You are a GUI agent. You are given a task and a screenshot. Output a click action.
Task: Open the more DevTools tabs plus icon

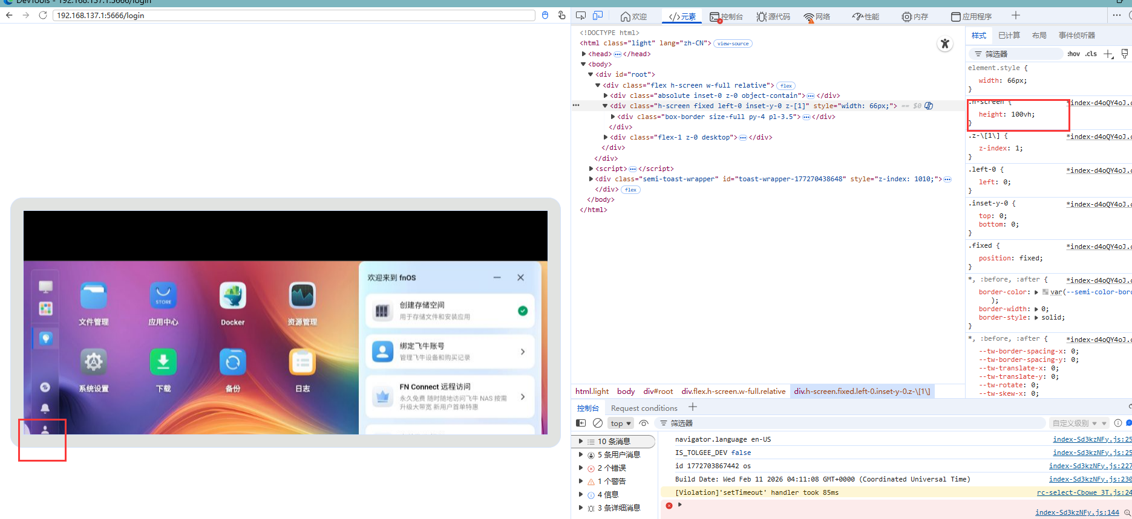pos(1016,16)
